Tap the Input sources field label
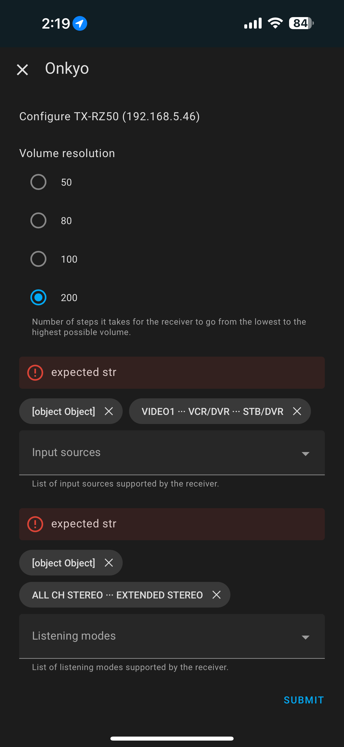 click(x=66, y=452)
